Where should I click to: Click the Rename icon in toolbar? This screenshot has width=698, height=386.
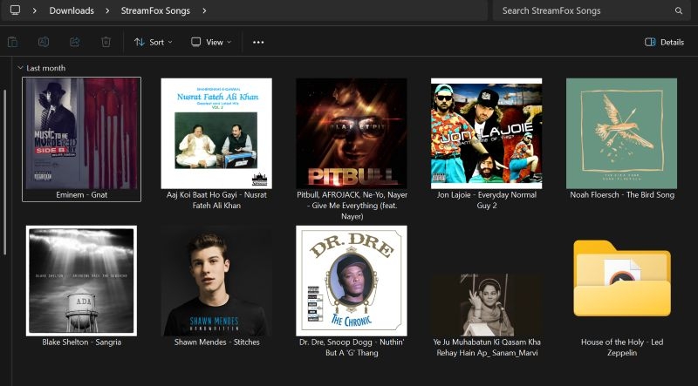pos(44,42)
